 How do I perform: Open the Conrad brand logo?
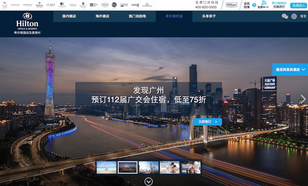(x=15, y=5)
